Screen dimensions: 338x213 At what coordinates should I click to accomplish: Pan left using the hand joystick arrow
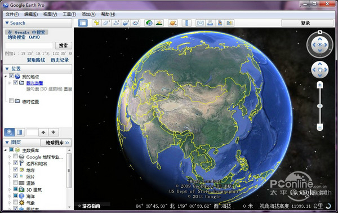pos(314,70)
